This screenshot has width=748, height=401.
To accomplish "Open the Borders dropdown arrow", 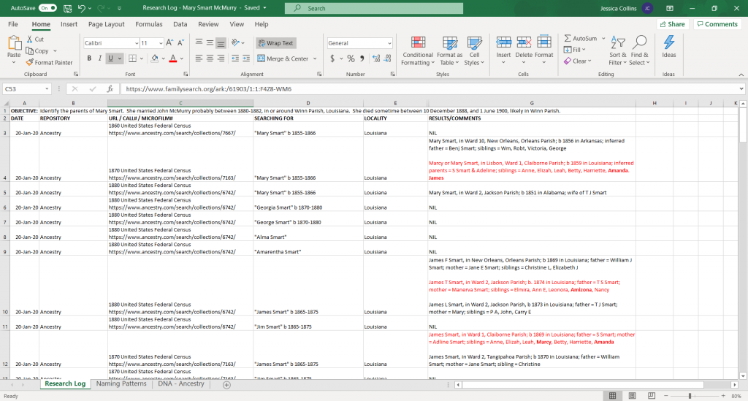I will point(142,58).
